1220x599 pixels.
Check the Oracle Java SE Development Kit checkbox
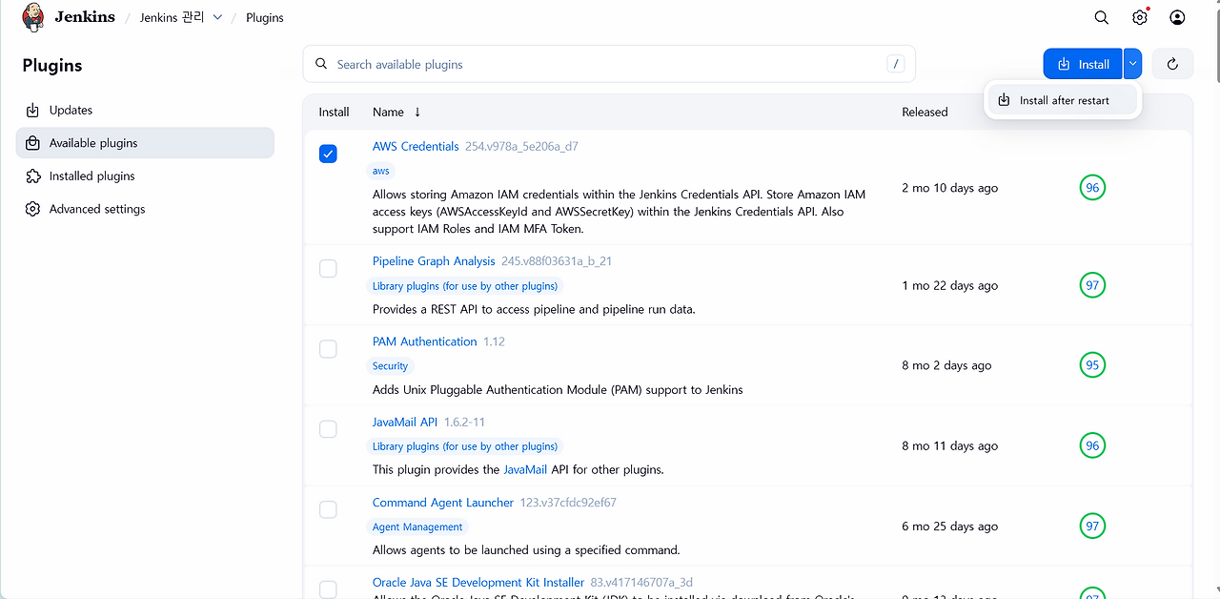328,589
